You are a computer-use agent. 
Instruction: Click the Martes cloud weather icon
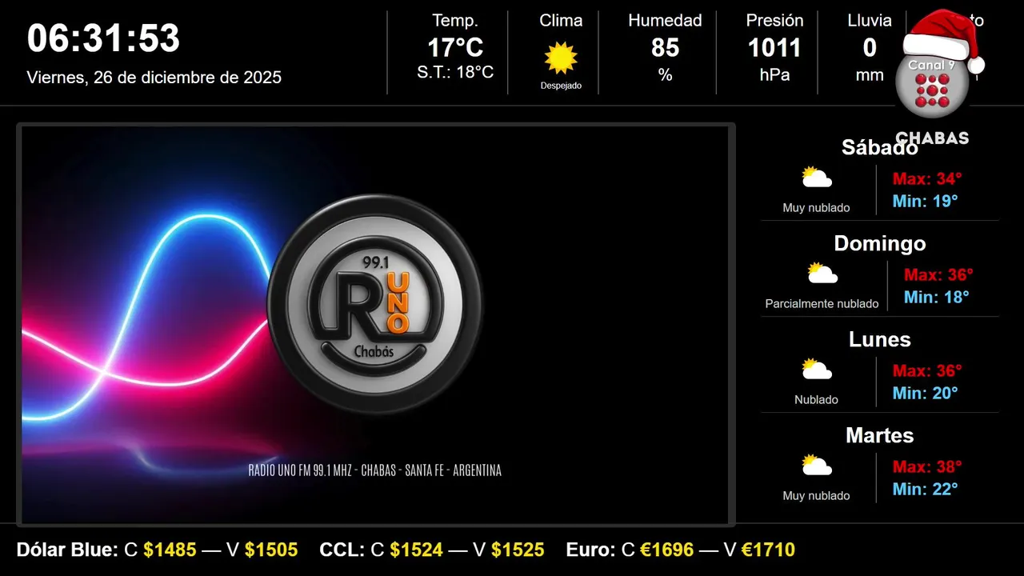pyautogui.click(x=817, y=466)
